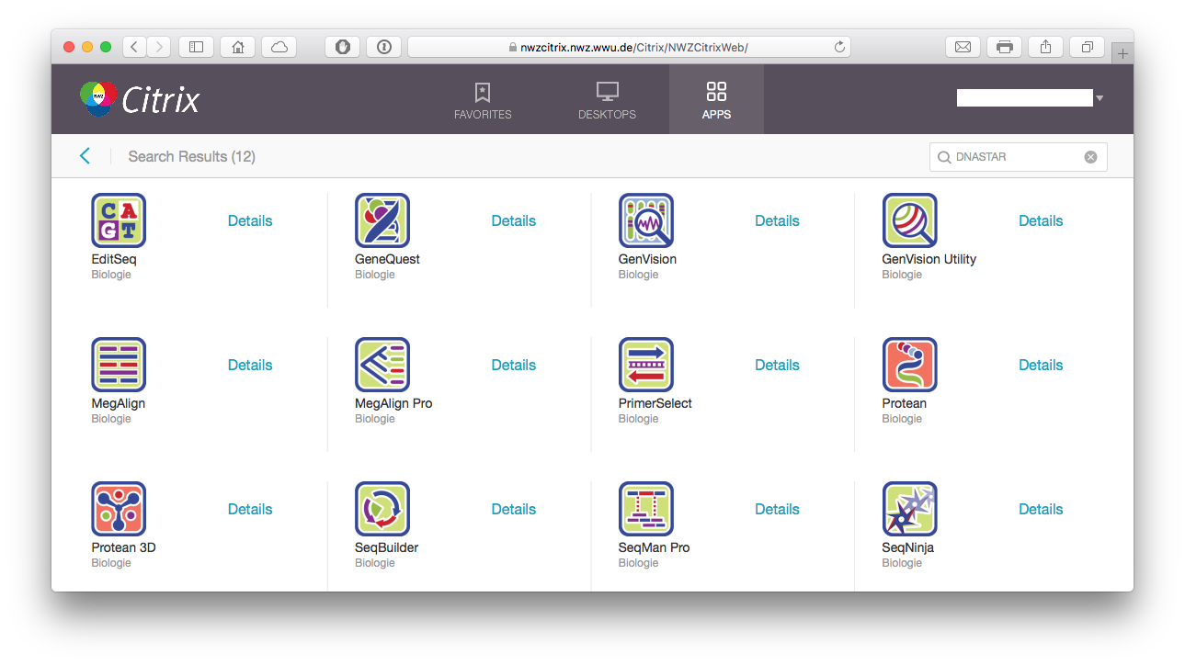Open the GeneQuest application icon
The width and height of the screenshot is (1185, 665).
[x=382, y=220]
